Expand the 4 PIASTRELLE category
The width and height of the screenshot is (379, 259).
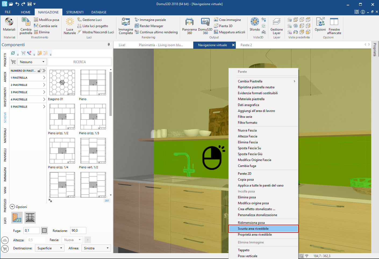[x=28, y=99]
